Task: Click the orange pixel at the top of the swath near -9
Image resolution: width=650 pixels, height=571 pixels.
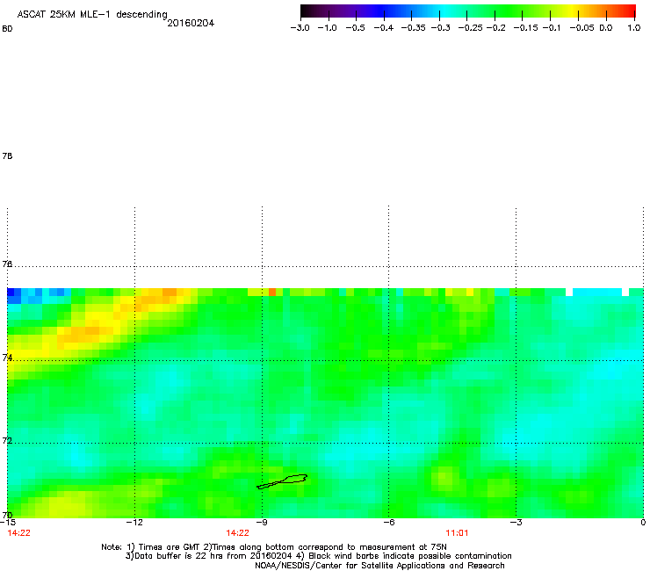Action: click(x=272, y=292)
